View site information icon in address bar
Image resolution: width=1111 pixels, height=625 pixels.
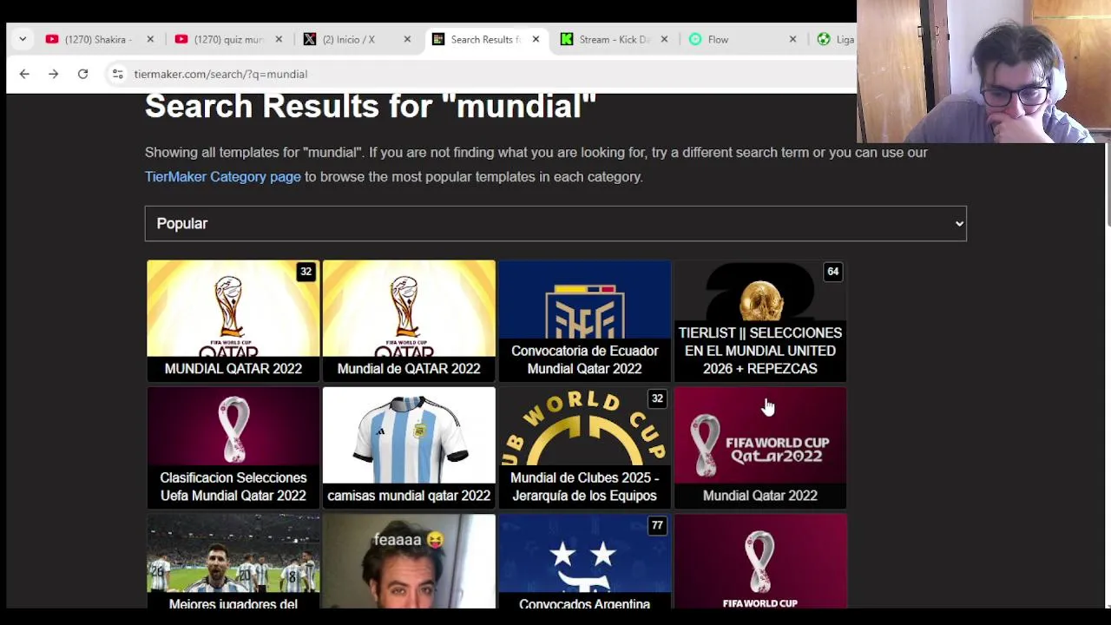point(118,74)
